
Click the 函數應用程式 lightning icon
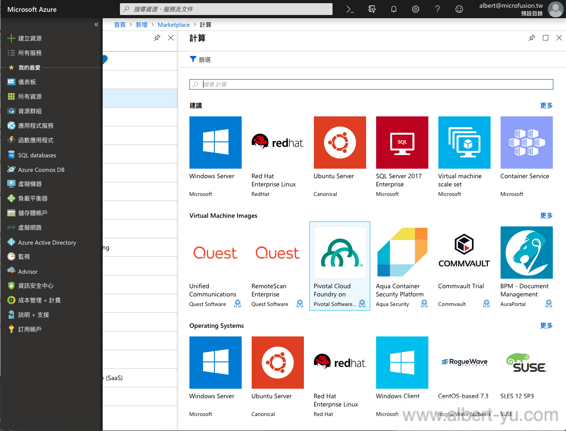coord(11,140)
